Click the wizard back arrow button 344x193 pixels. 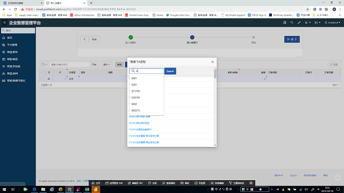84,39
